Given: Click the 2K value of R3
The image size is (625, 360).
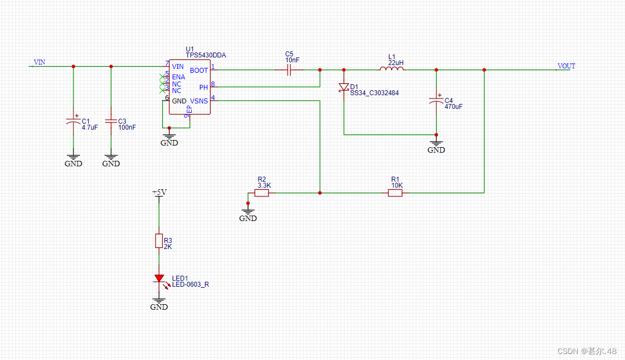Looking at the screenshot, I should (x=168, y=247).
